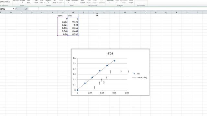Screen dimensions: 207x116
Task: Click the Text Box insert button
Action: coord(28,2)
